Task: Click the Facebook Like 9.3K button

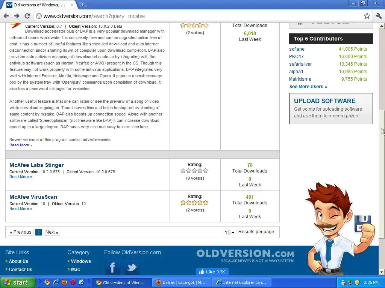Action: coord(212,271)
